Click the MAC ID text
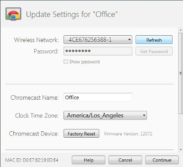The width and height of the screenshot is (183, 167). 32,160
